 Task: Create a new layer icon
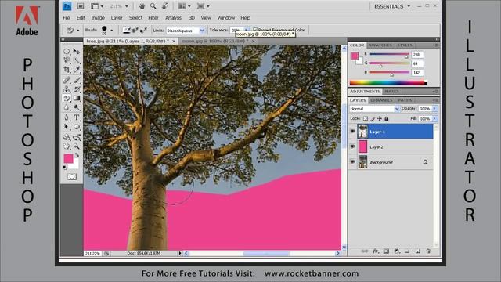click(417, 251)
